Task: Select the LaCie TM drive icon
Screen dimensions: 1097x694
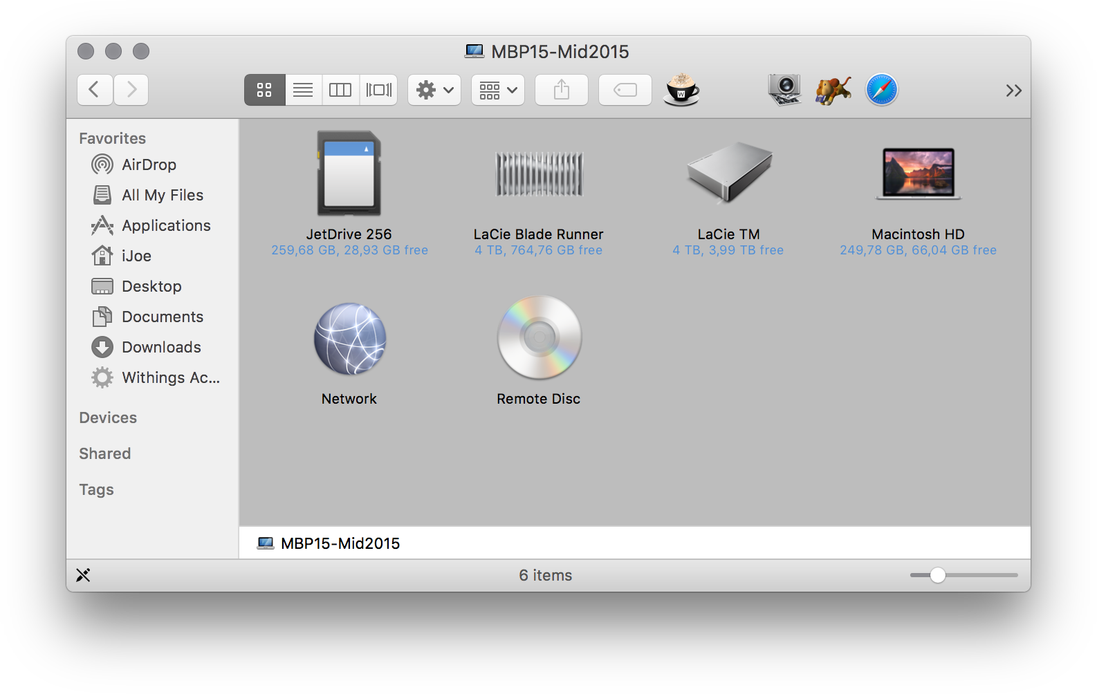Action: [729, 173]
